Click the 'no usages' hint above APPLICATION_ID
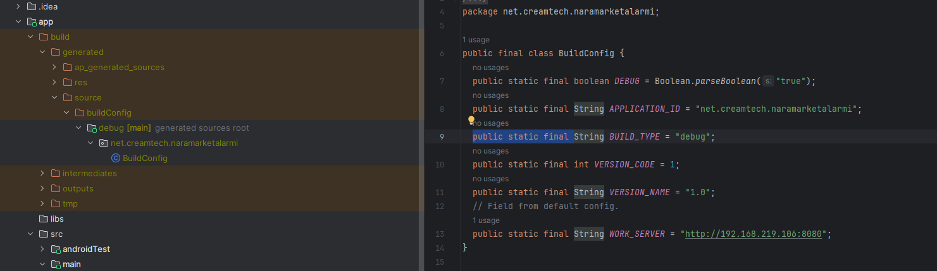This screenshot has height=271, width=937. [x=490, y=95]
